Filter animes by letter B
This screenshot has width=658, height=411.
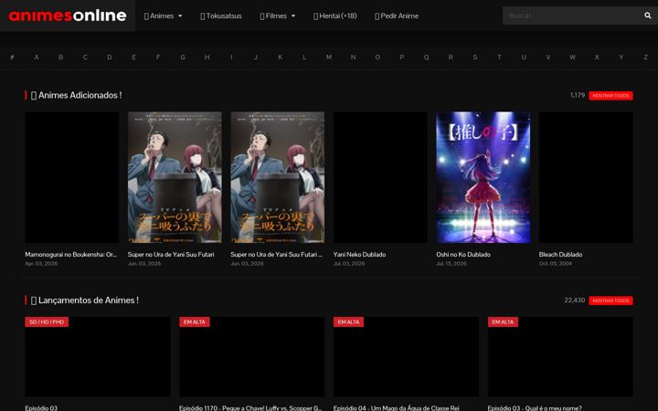coord(61,57)
